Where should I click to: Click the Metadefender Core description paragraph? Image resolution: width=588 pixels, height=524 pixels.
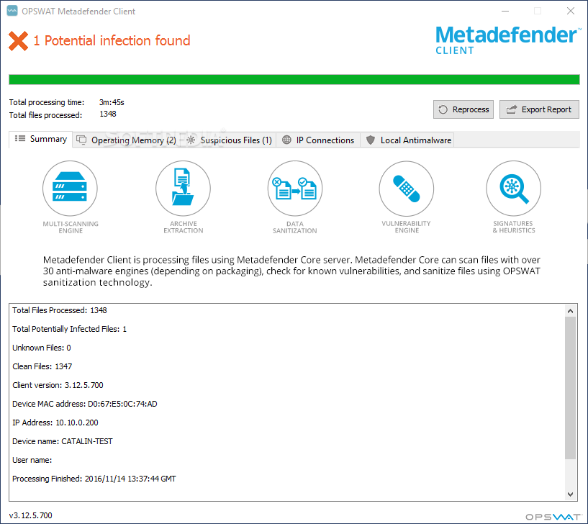[291, 271]
